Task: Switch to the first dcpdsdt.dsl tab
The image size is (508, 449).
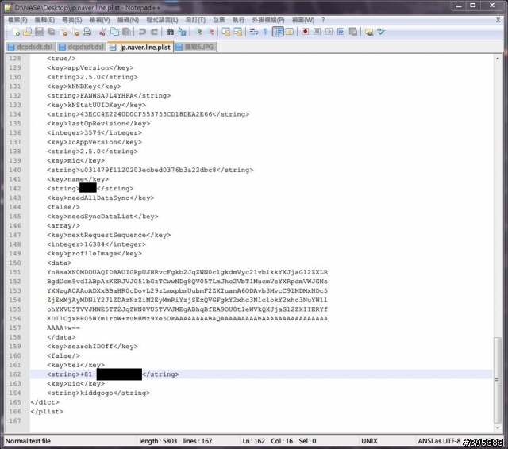Action: [31, 47]
